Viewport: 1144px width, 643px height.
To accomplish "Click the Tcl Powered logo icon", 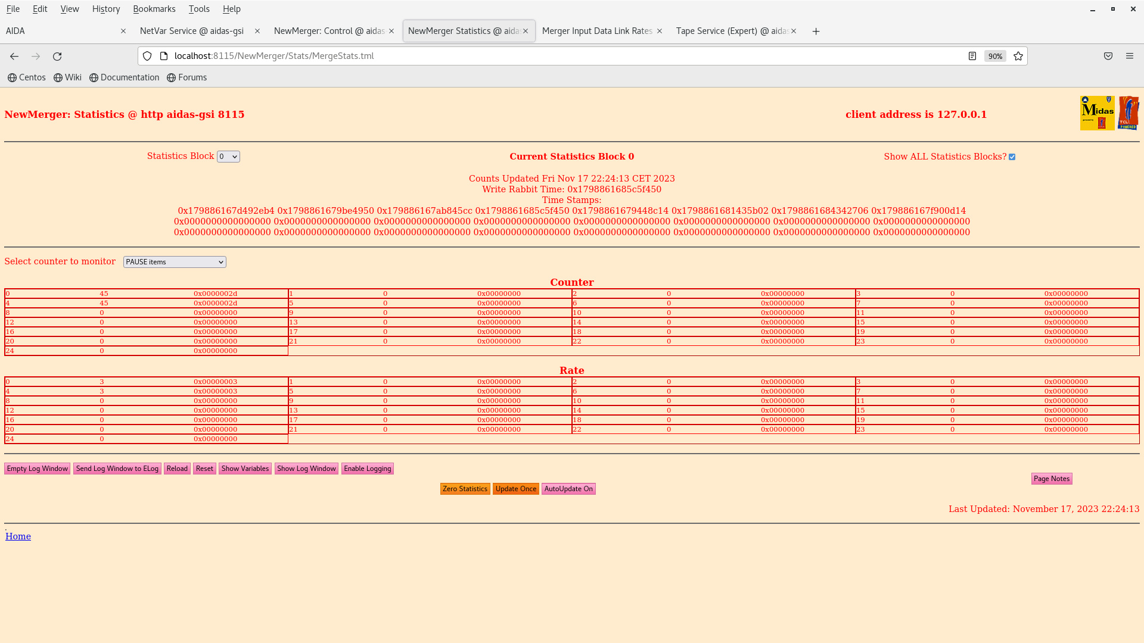I will tap(1128, 113).
